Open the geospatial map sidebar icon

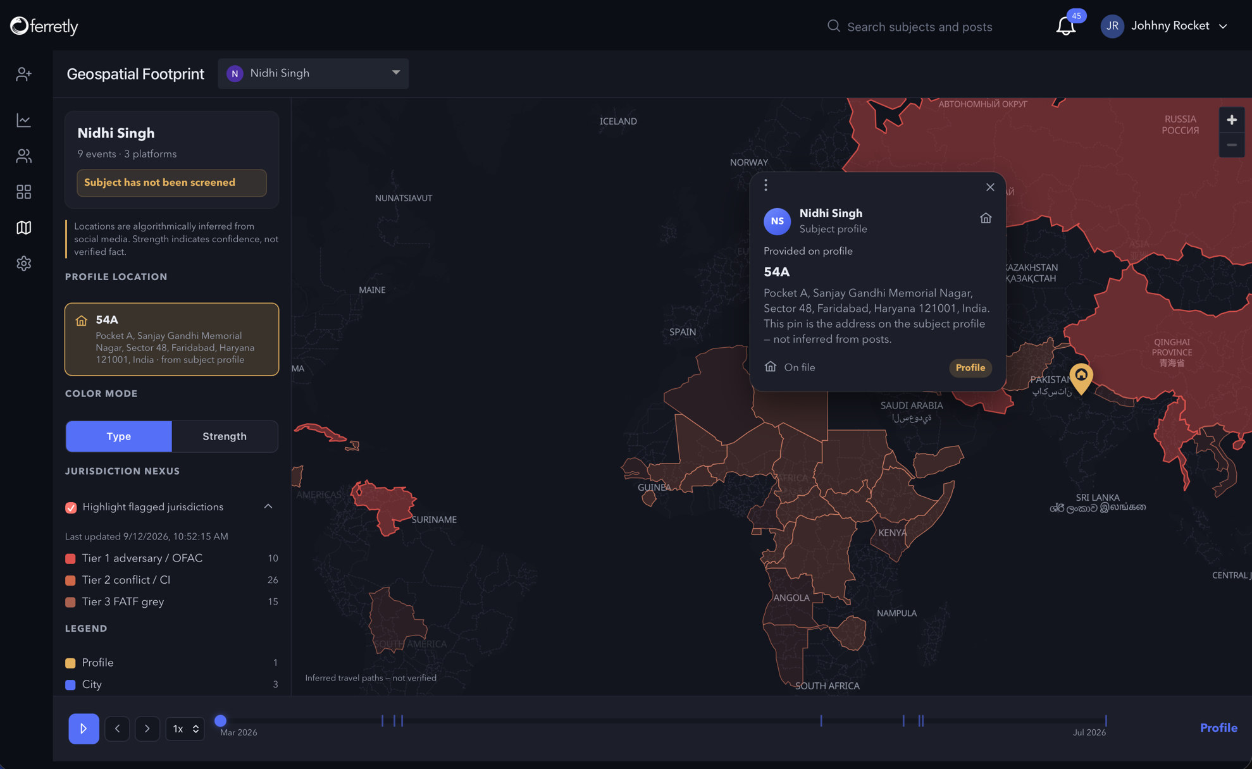click(23, 228)
